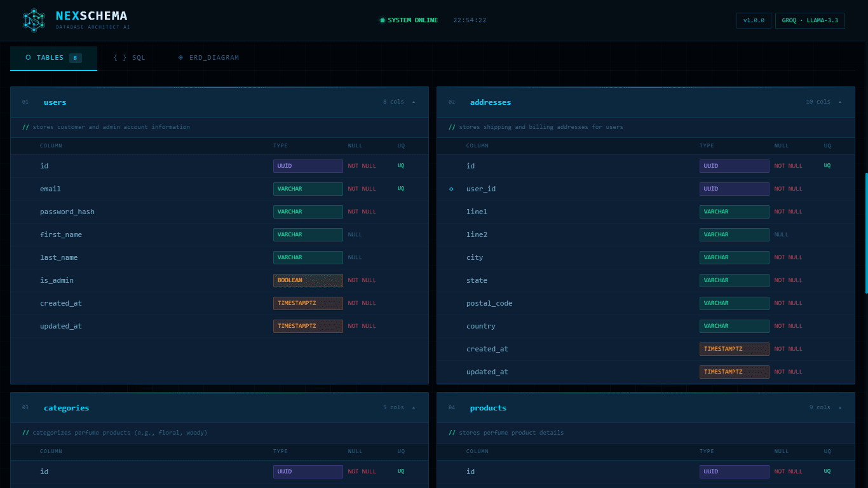Click the VARCHAR type badge for email
The height and width of the screenshot is (488, 868).
(308, 189)
